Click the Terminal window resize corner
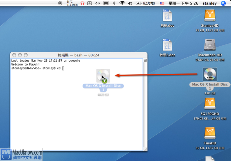 point(146,149)
